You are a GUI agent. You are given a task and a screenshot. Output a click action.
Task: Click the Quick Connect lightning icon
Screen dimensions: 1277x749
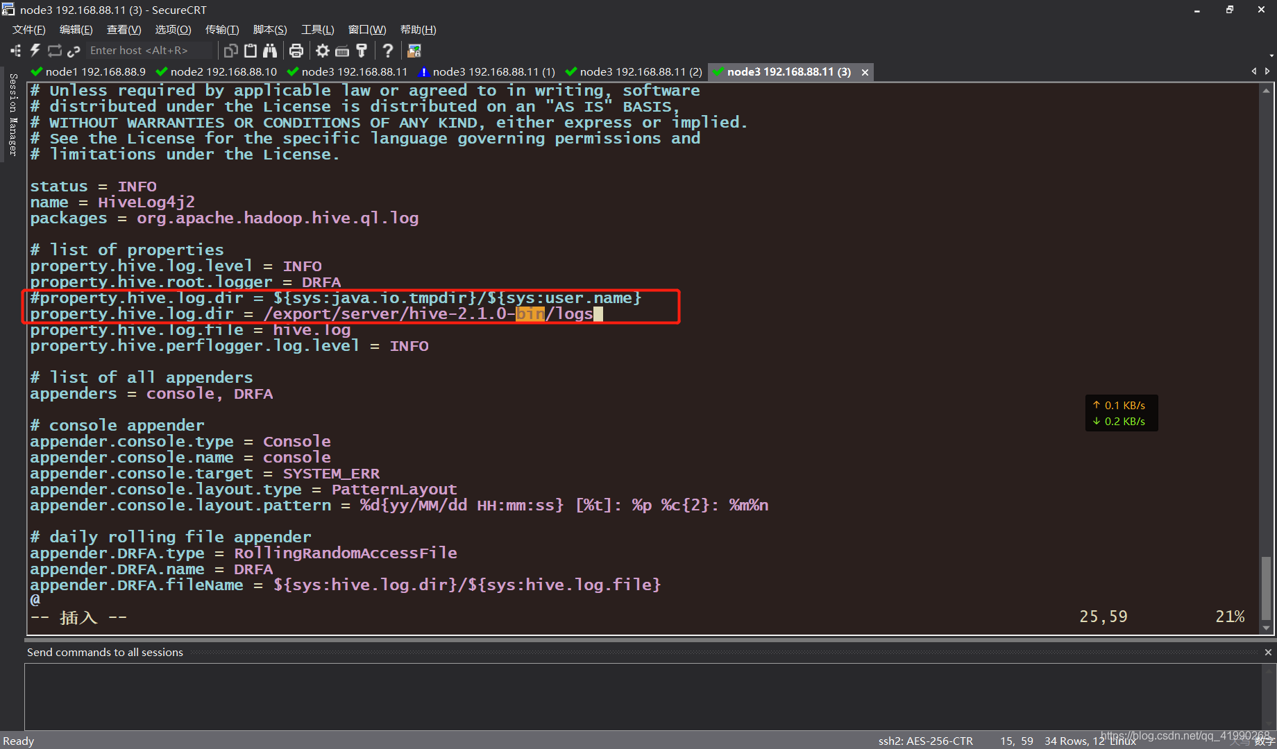[x=35, y=50]
